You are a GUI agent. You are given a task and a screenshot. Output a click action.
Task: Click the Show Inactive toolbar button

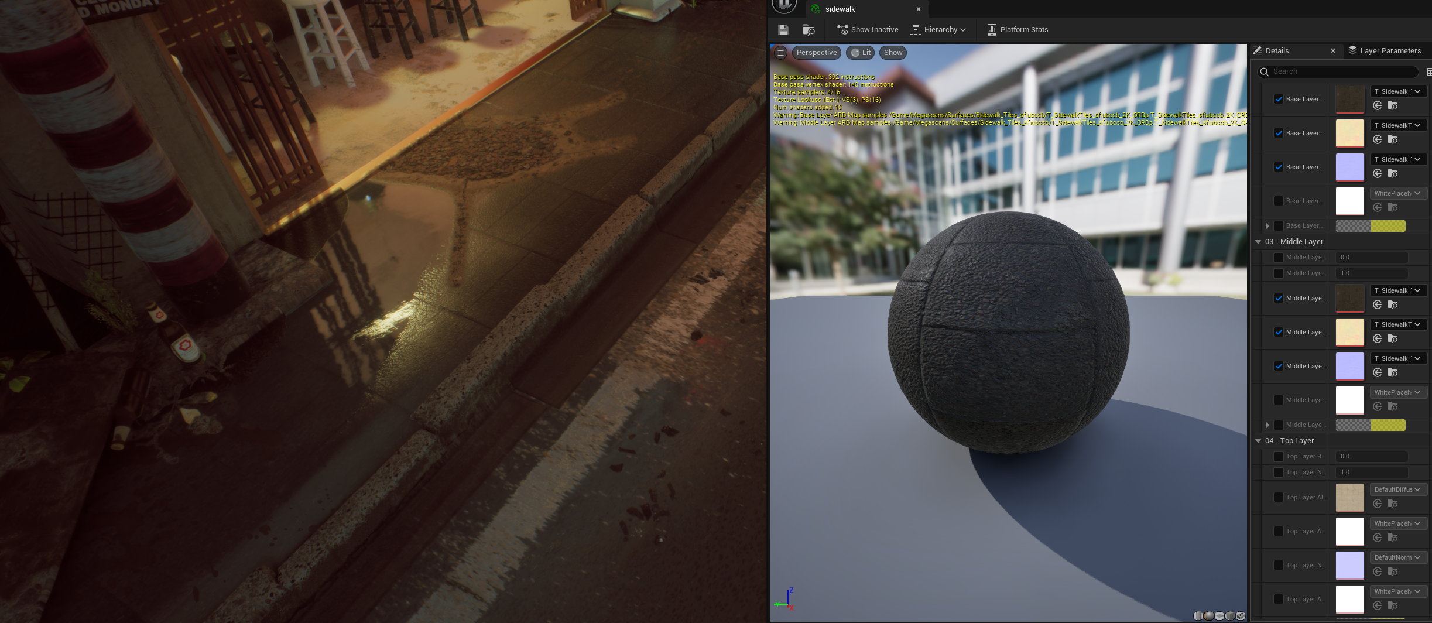tap(868, 30)
